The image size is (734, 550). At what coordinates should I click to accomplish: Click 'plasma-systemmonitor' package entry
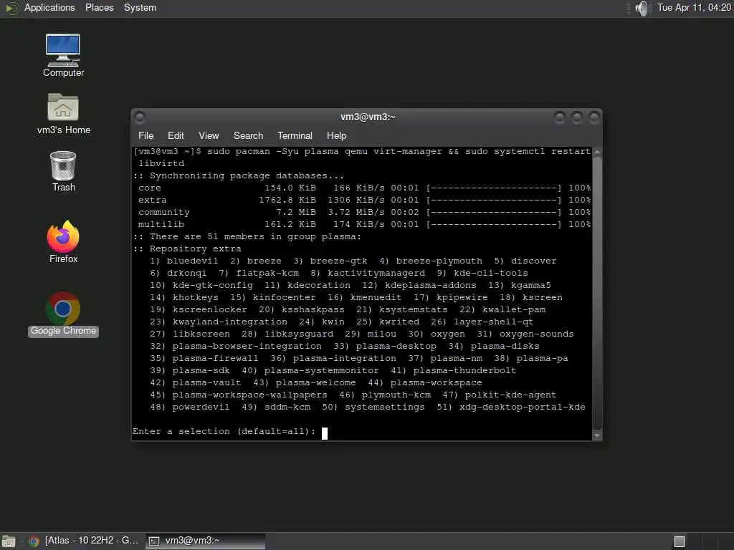(x=322, y=370)
